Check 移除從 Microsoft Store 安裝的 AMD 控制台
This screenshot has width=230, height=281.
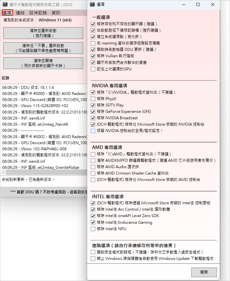click(93, 180)
